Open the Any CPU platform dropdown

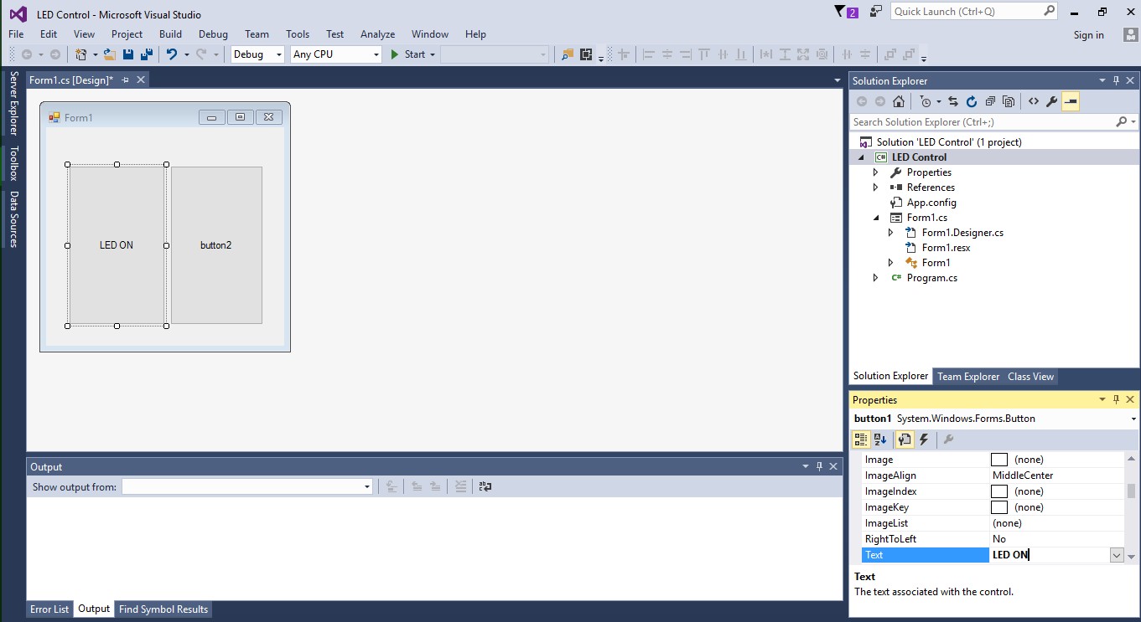[x=376, y=54]
